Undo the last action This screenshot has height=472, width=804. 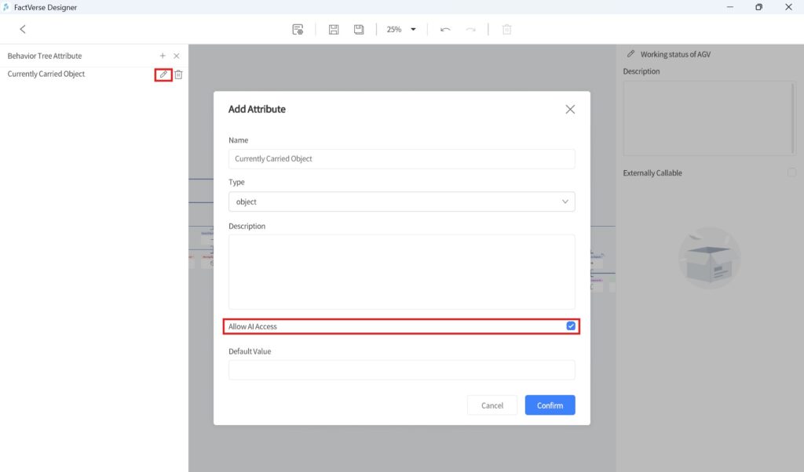(445, 29)
